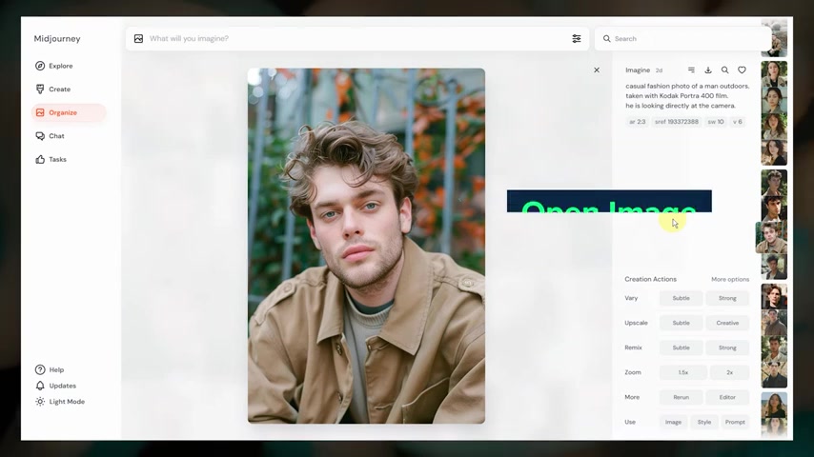Open prompt settings sliders icon

577,38
